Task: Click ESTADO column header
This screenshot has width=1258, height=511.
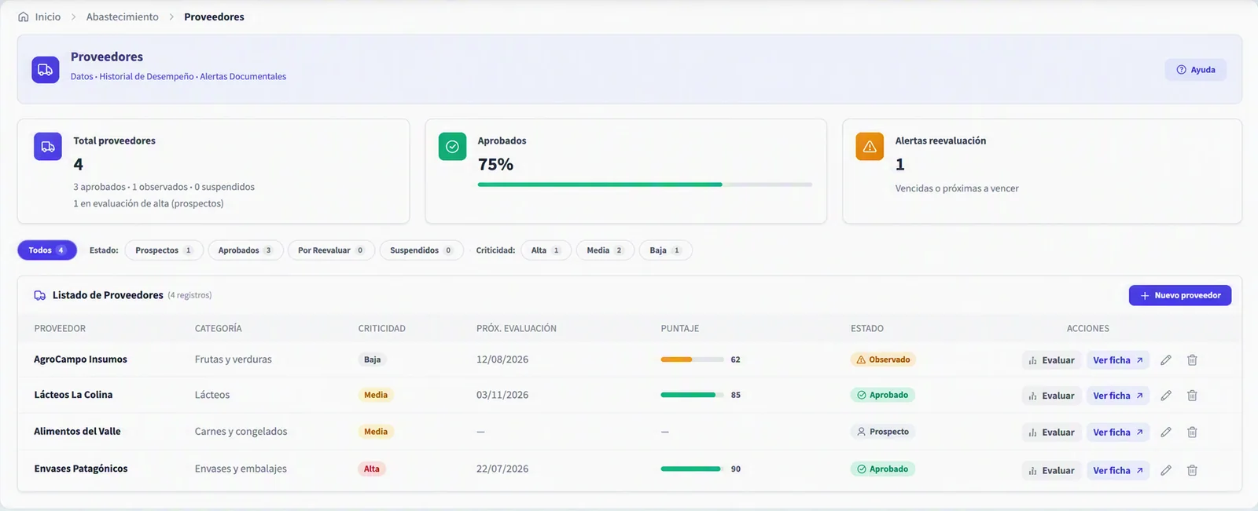Action: pyautogui.click(x=867, y=328)
